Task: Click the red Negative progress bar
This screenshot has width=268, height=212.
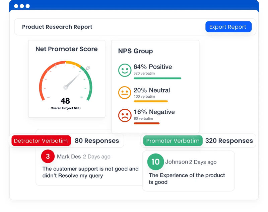Action: (146, 123)
